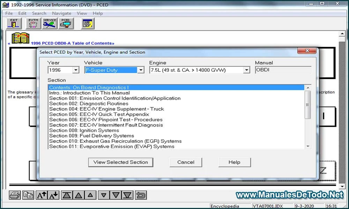The height and width of the screenshot is (209, 349).
Task: Select 'Section 007: EEC-IV Intermittent Fault Diagnosis'
Action: pyautogui.click(x=176, y=125)
